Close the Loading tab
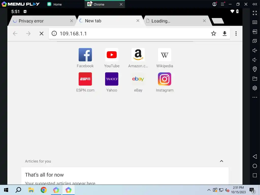Viewport: 260px width, 195px height. (x=204, y=21)
